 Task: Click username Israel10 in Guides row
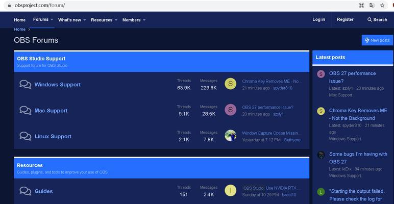click(x=289, y=195)
